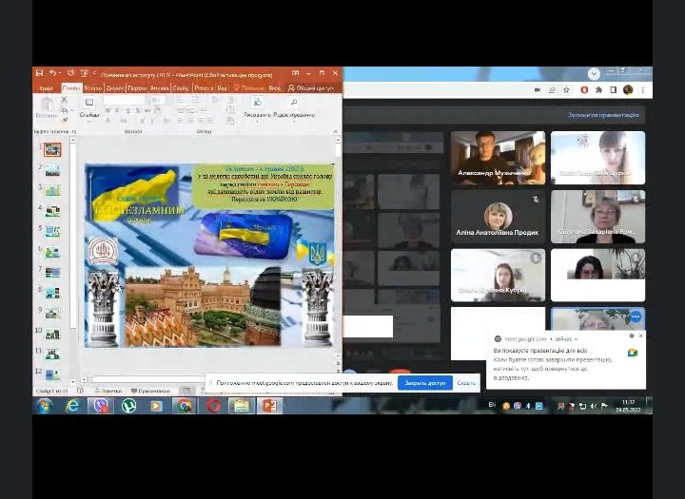Select slide 6 thumbnail

click(x=52, y=252)
